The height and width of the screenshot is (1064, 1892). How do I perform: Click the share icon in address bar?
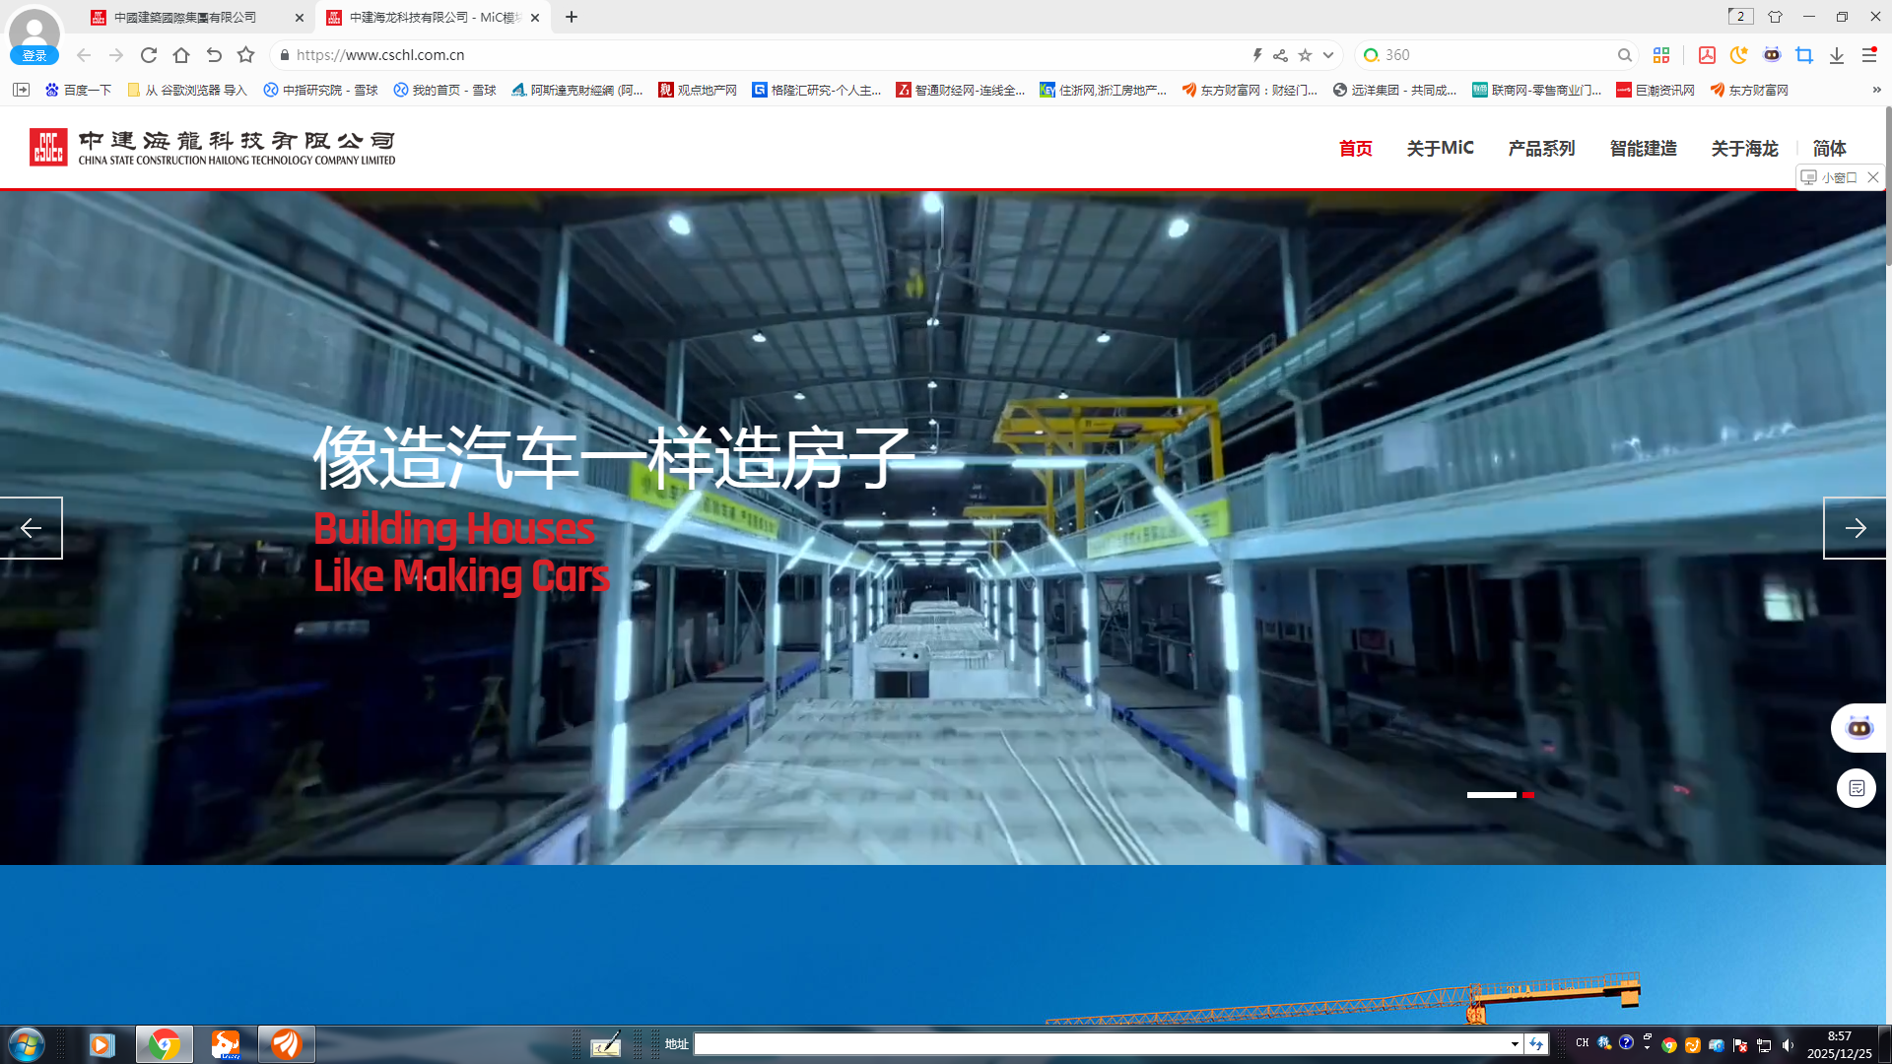(x=1280, y=55)
